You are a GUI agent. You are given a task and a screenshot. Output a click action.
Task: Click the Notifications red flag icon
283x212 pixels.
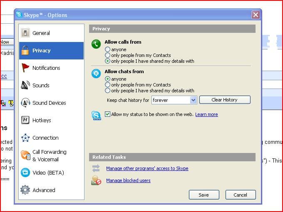point(25,68)
